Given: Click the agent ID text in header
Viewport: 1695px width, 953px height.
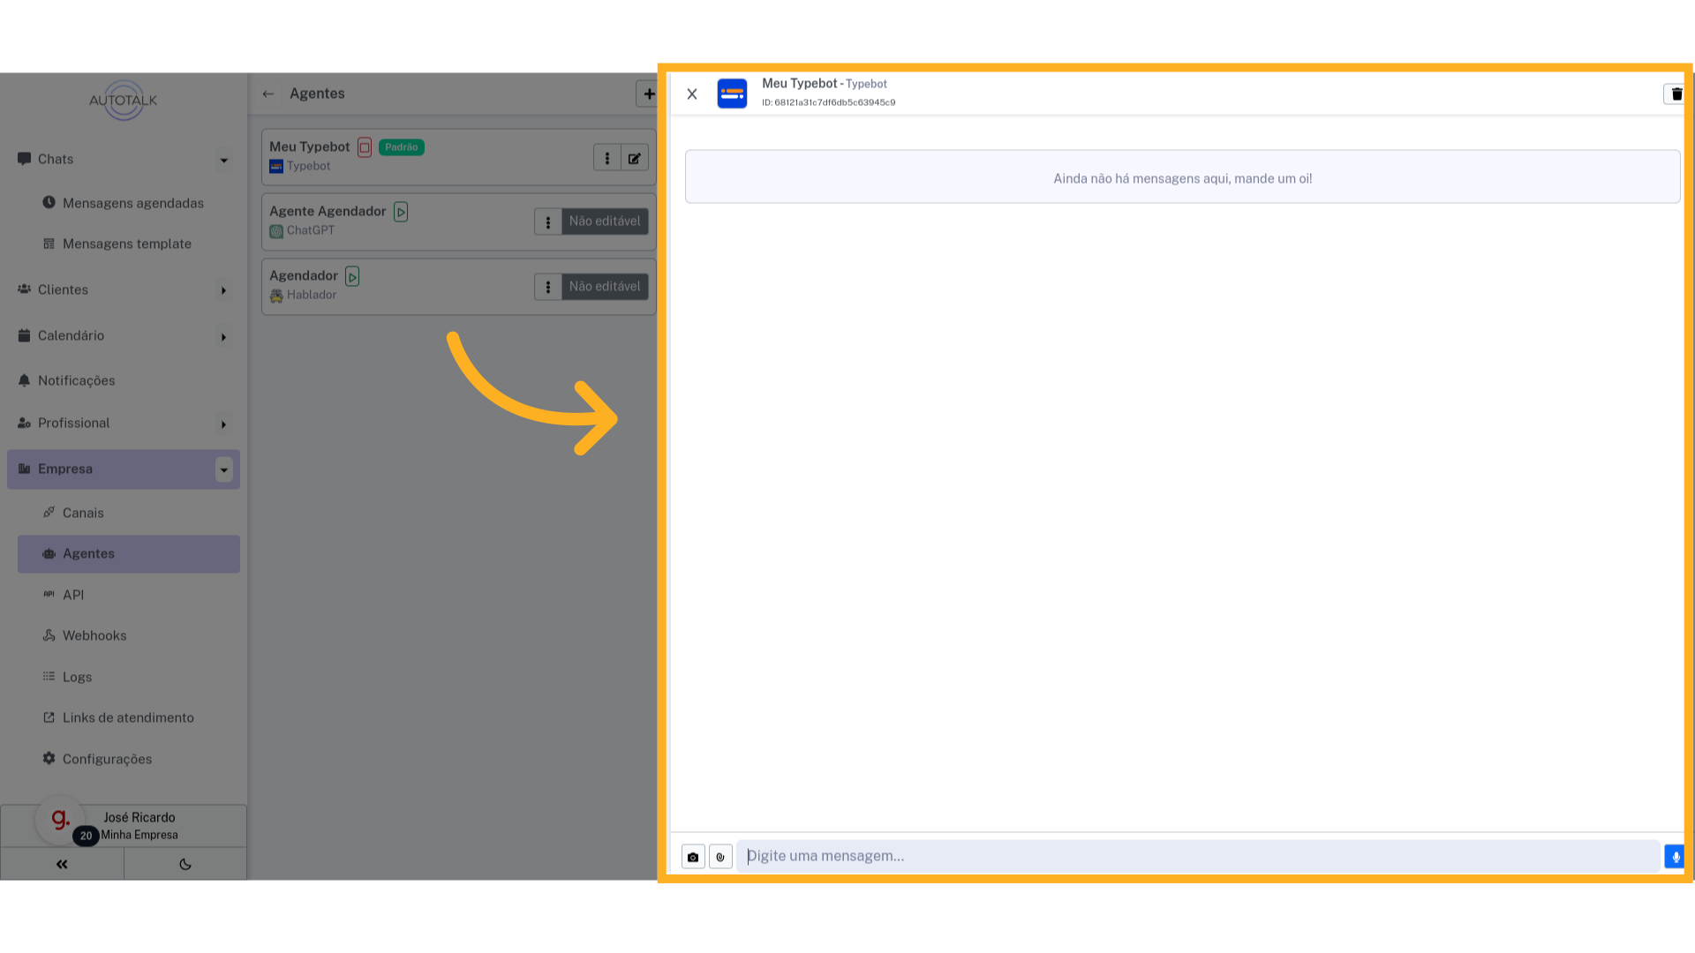Looking at the screenshot, I should 828,103.
